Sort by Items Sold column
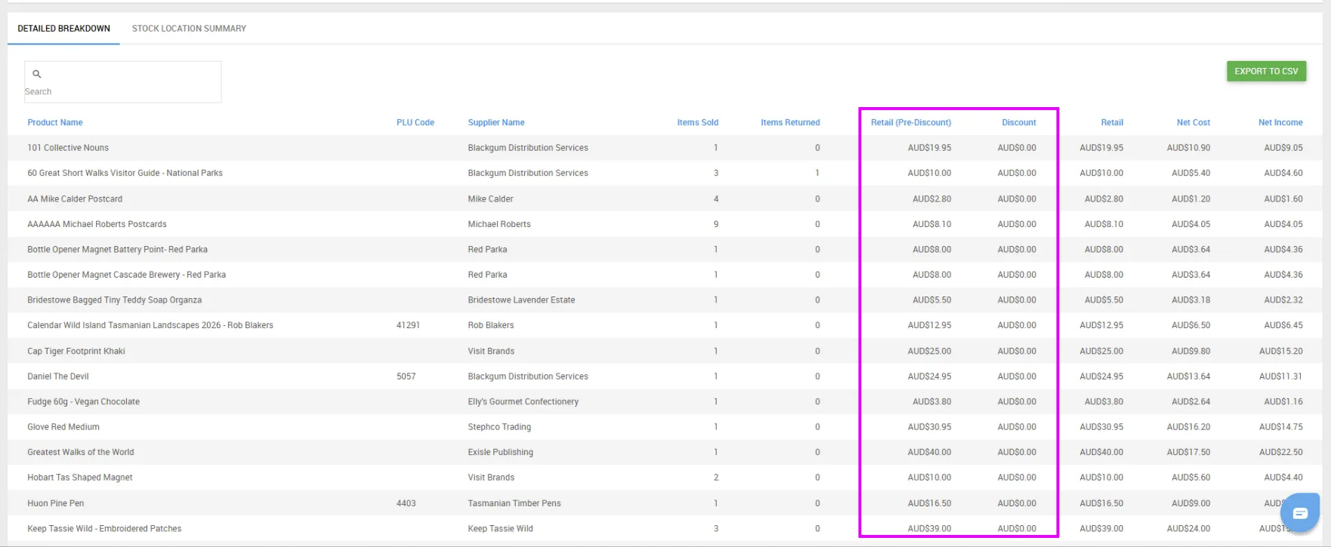Screen dimensions: 1331x547 [698, 122]
